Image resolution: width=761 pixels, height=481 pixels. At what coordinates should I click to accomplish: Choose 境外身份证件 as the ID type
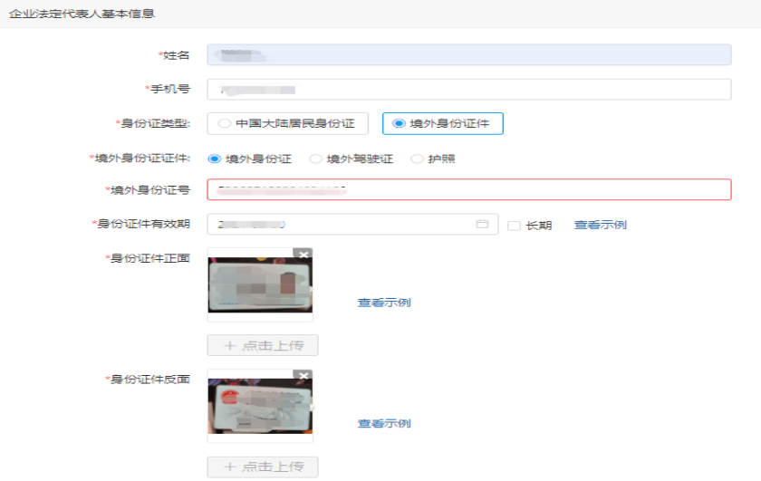[442, 124]
